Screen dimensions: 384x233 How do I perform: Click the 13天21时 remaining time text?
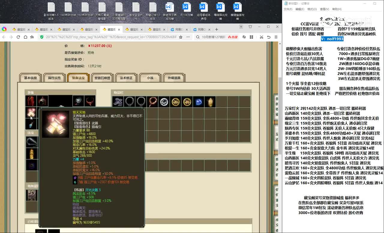94,66
